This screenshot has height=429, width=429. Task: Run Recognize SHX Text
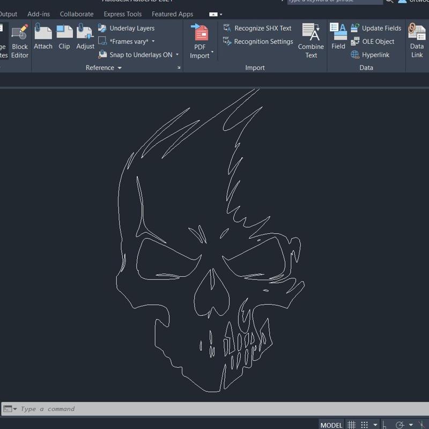[257, 28]
